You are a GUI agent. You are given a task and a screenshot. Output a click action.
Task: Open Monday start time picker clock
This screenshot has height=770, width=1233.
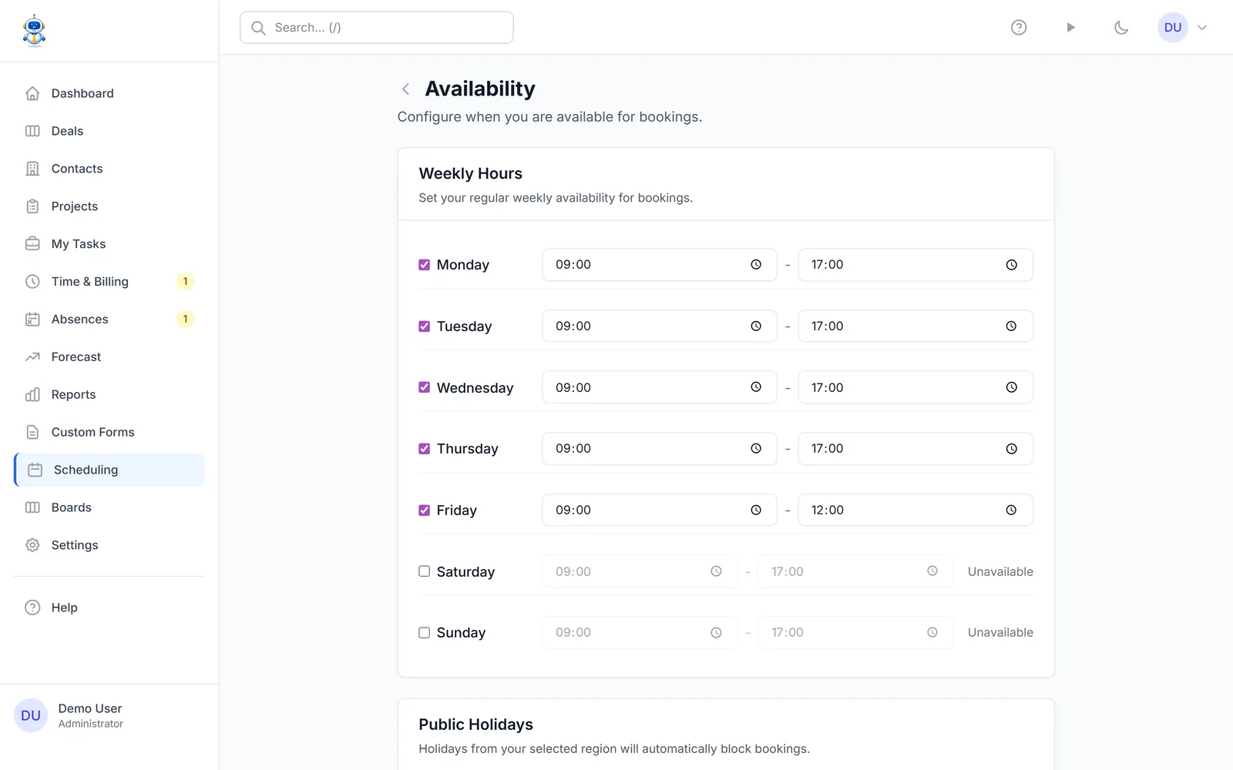756,265
